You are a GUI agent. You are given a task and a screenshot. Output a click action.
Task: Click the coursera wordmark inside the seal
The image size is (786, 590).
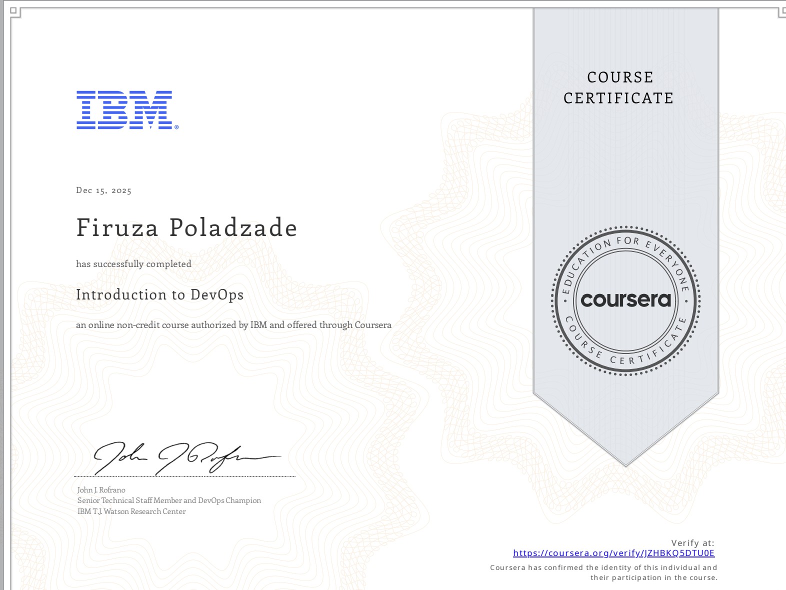[625, 299]
